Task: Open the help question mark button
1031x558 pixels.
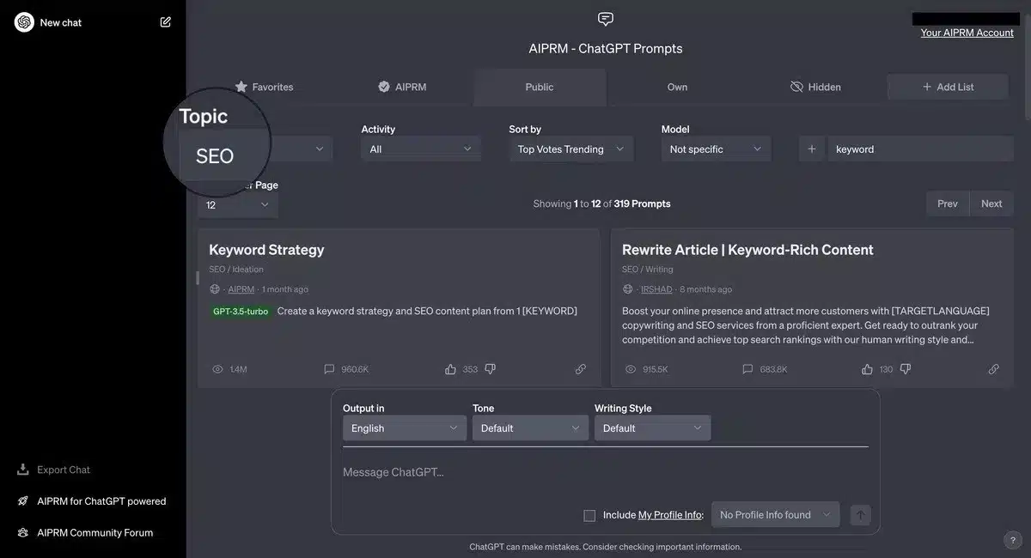Action: point(1013,540)
